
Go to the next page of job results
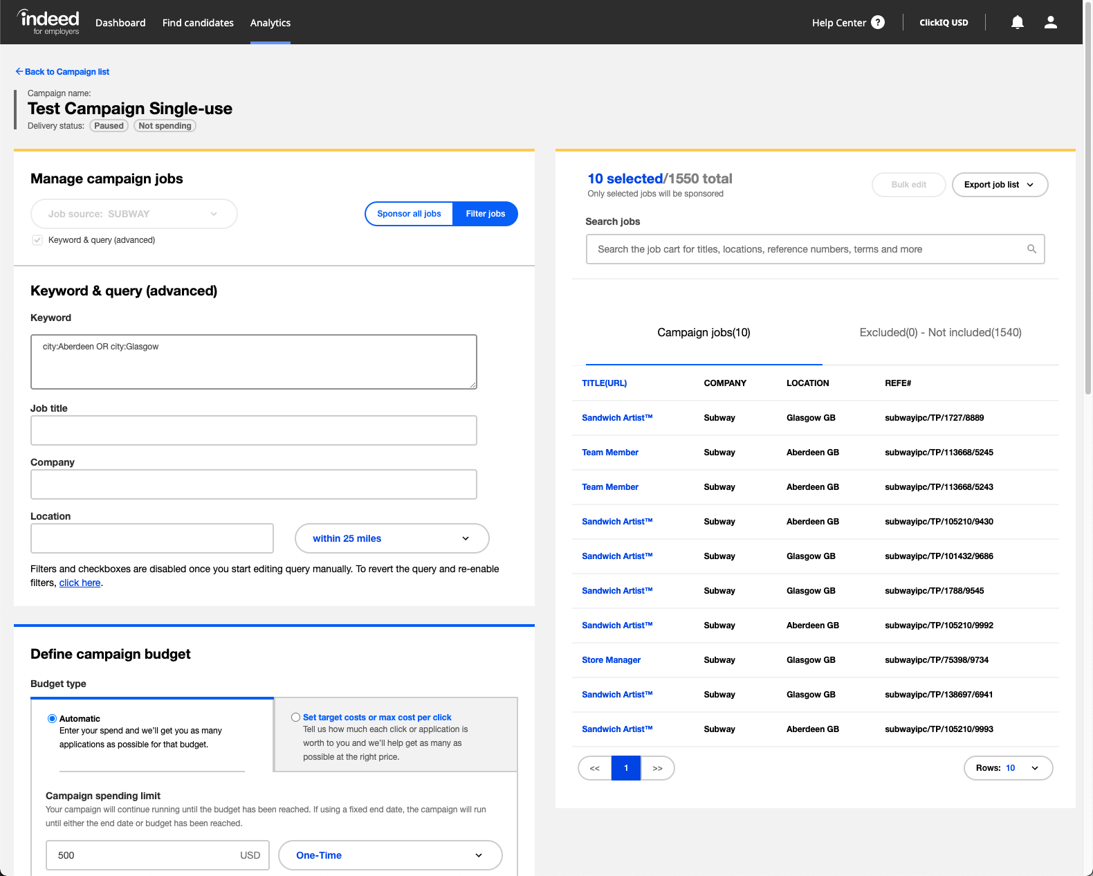coord(658,768)
